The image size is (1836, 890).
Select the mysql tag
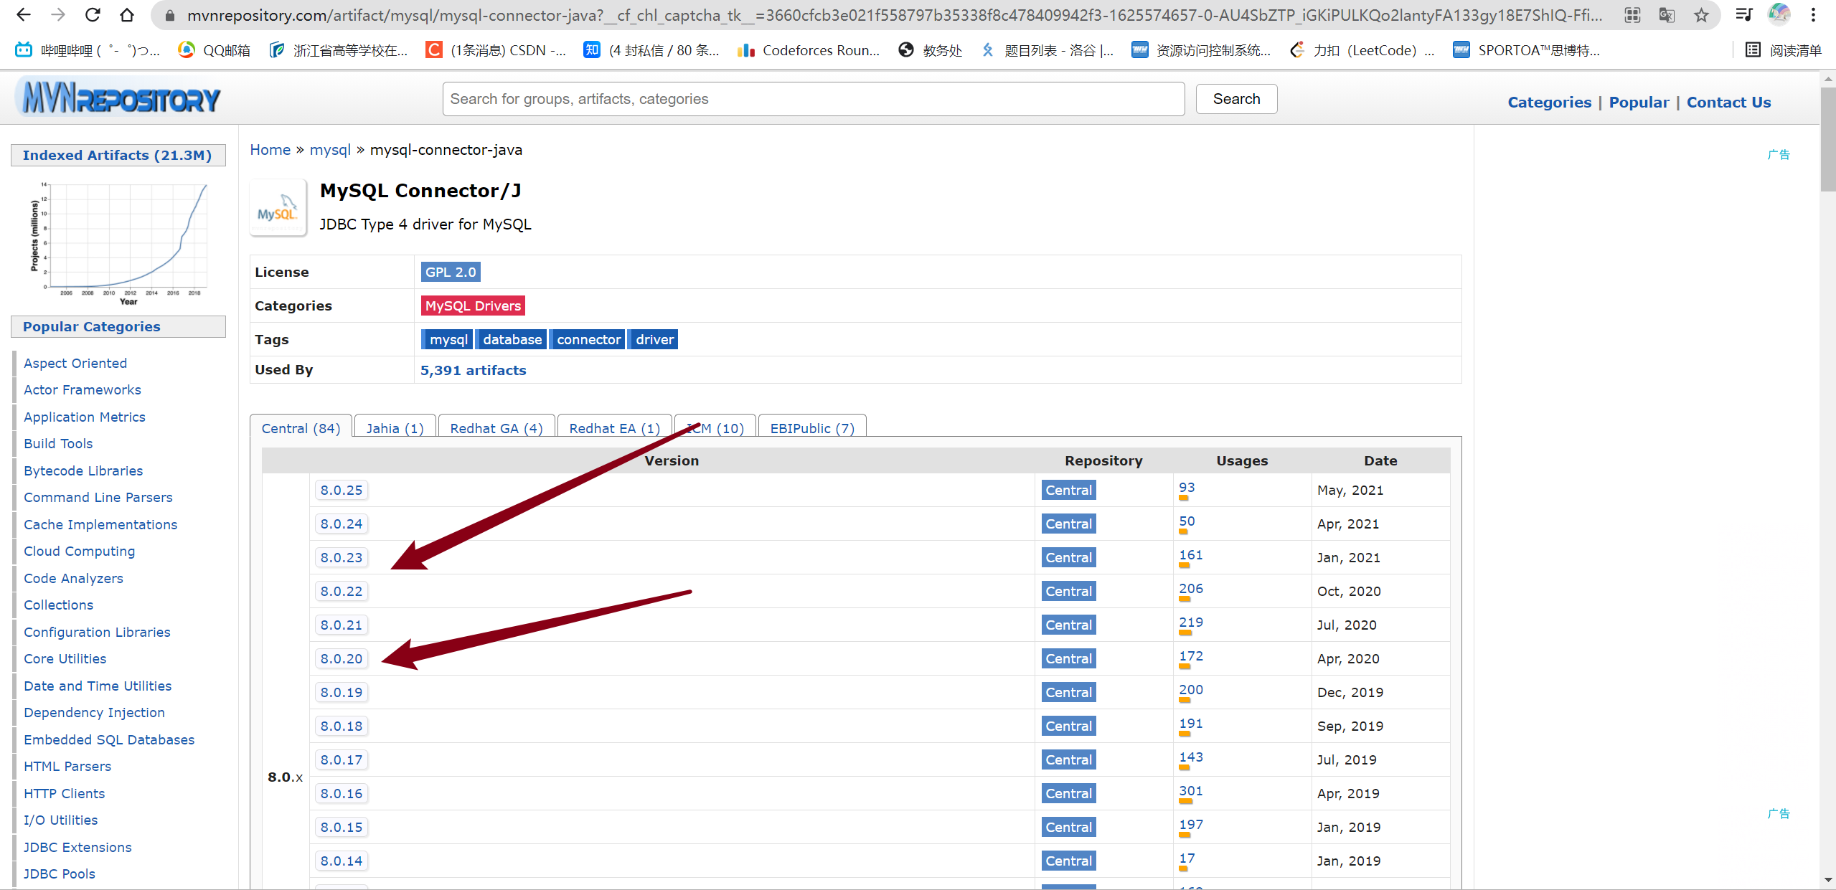click(448, 339)
